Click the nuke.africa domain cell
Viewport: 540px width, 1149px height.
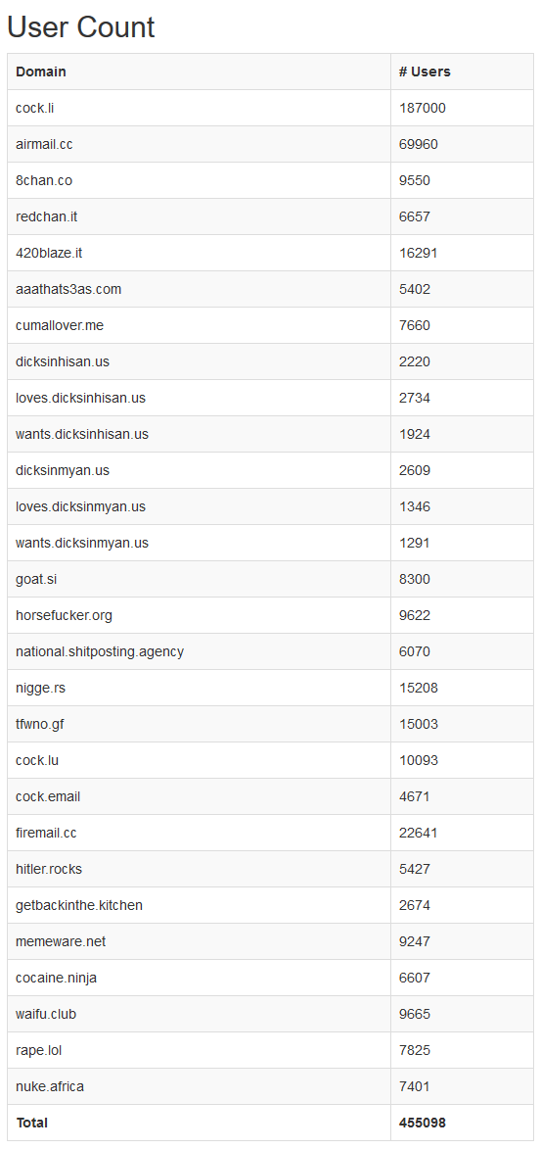[x=199, y=1086]
